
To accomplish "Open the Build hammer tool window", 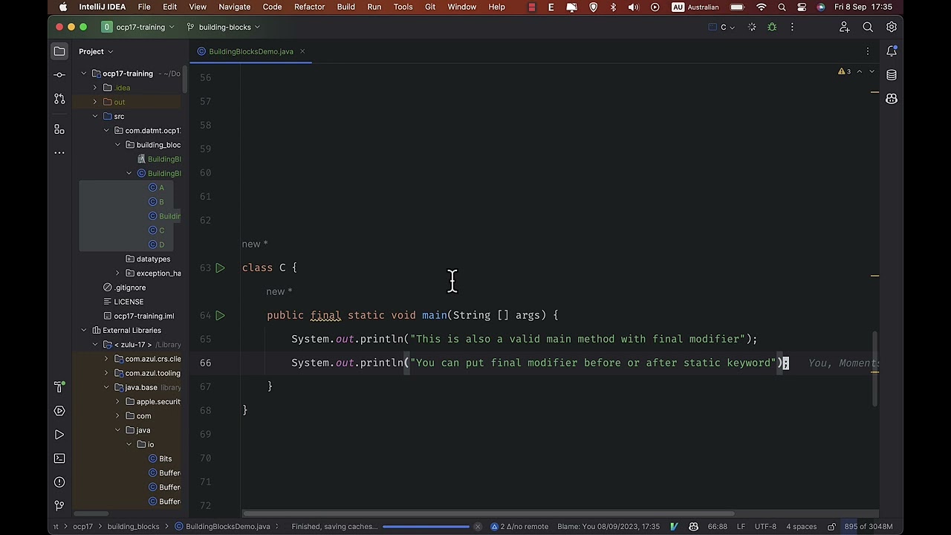I will tap(59, 387).
